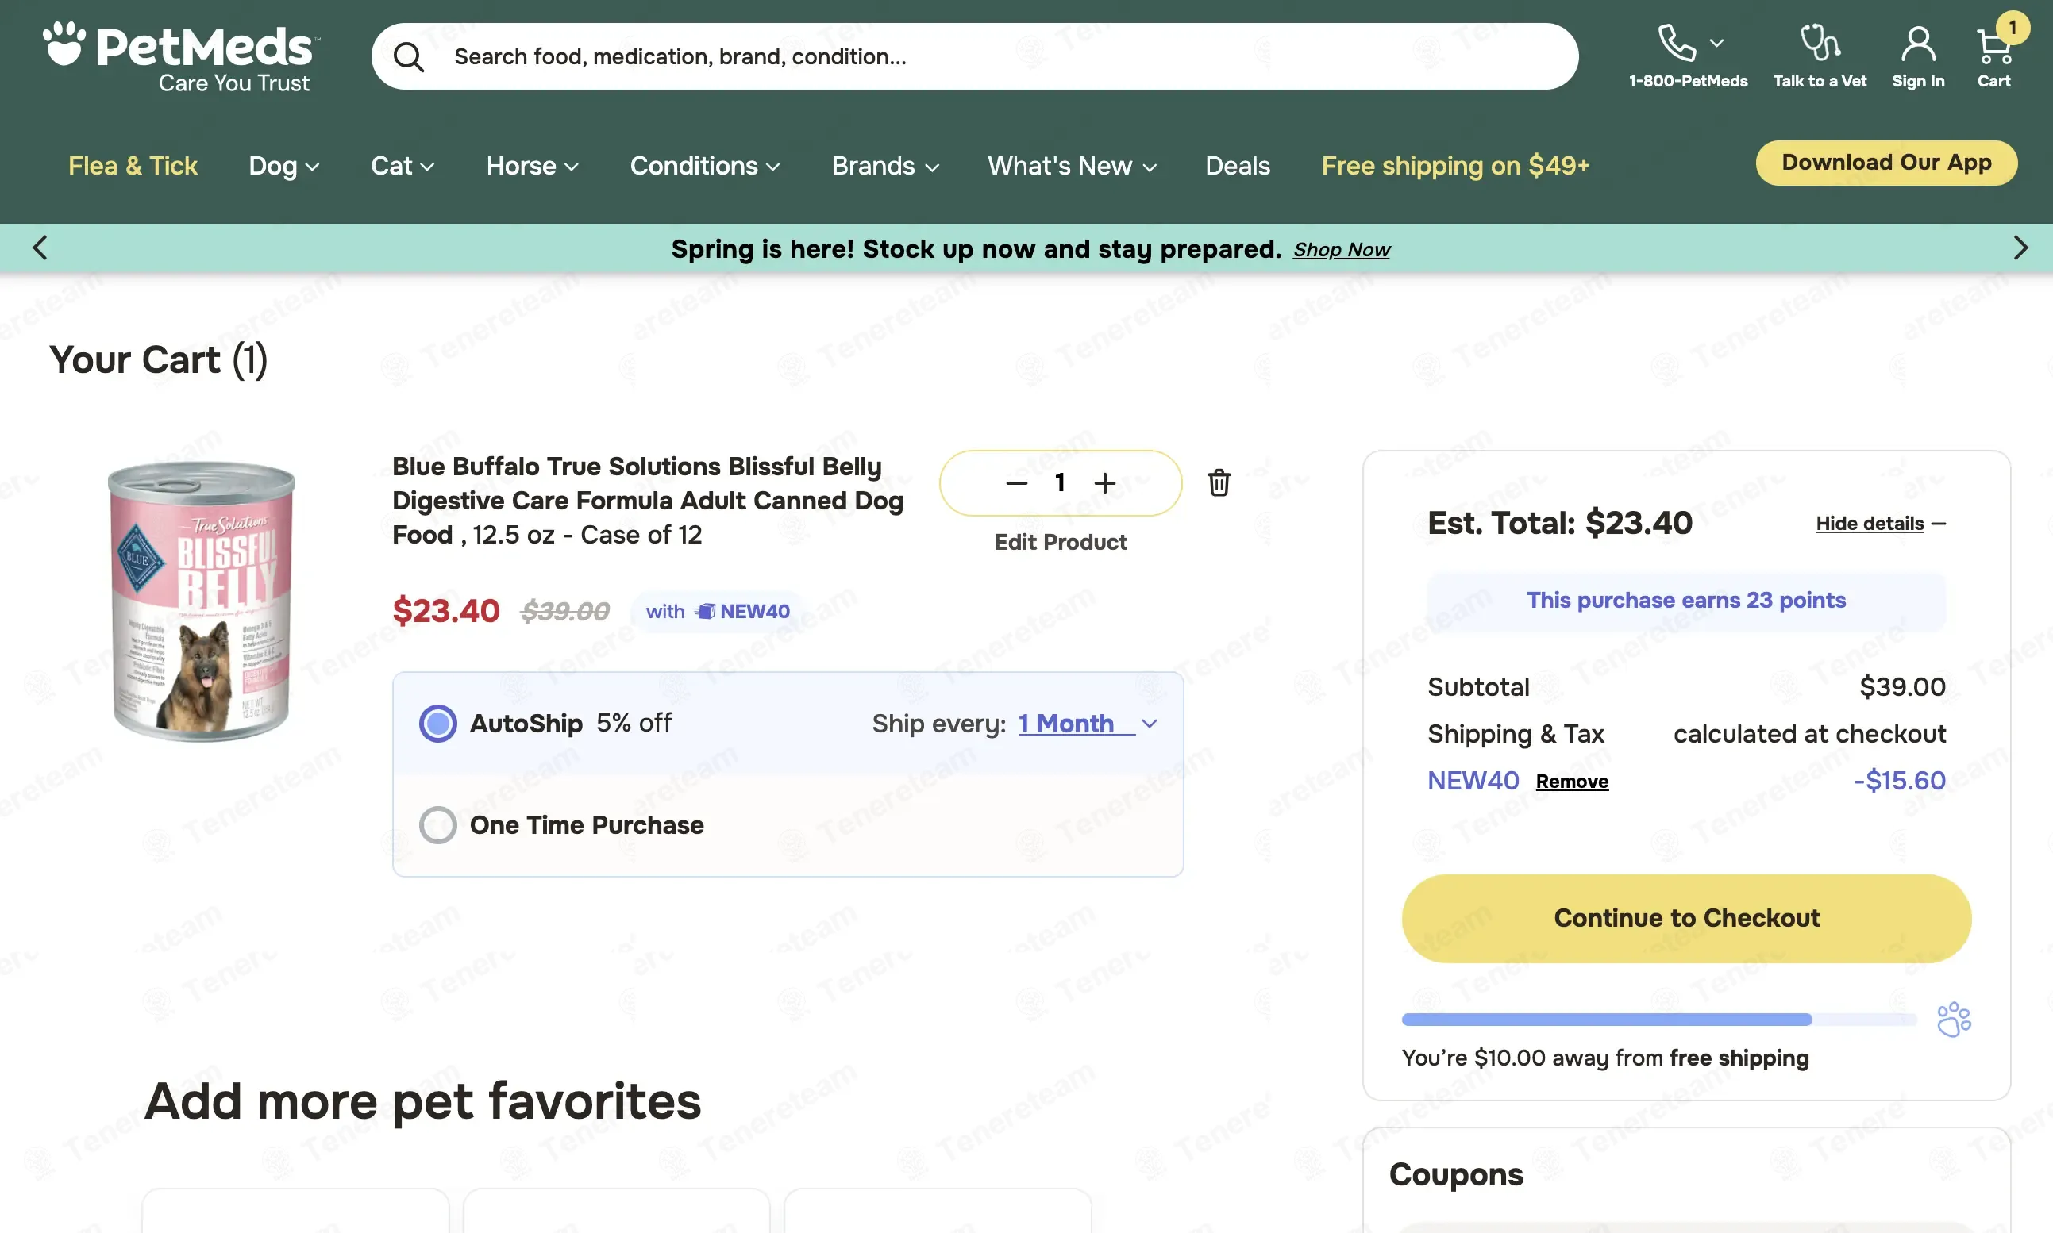The width and height of the screenshot is (2053, 1233).
Task: Open Ship every 1 Month dropdown
Action: pyautogui.click(x=1088, y=723)
